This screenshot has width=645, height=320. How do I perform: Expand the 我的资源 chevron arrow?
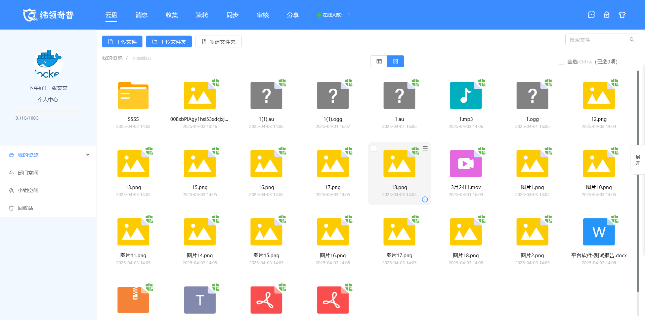pos(88,155)
